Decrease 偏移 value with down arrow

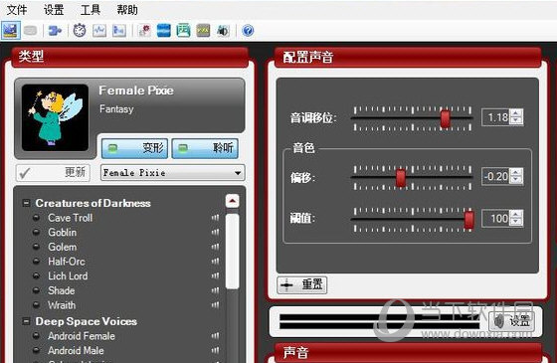(516, 180)
